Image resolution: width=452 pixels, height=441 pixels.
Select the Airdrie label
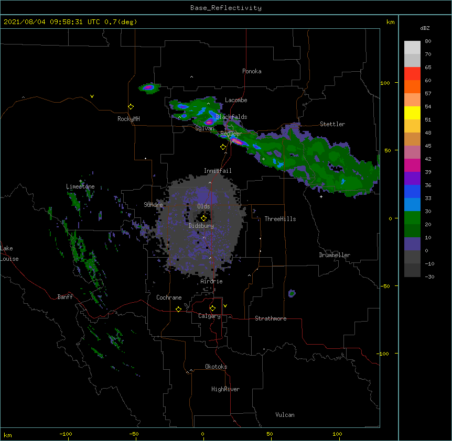pos(212,281)
